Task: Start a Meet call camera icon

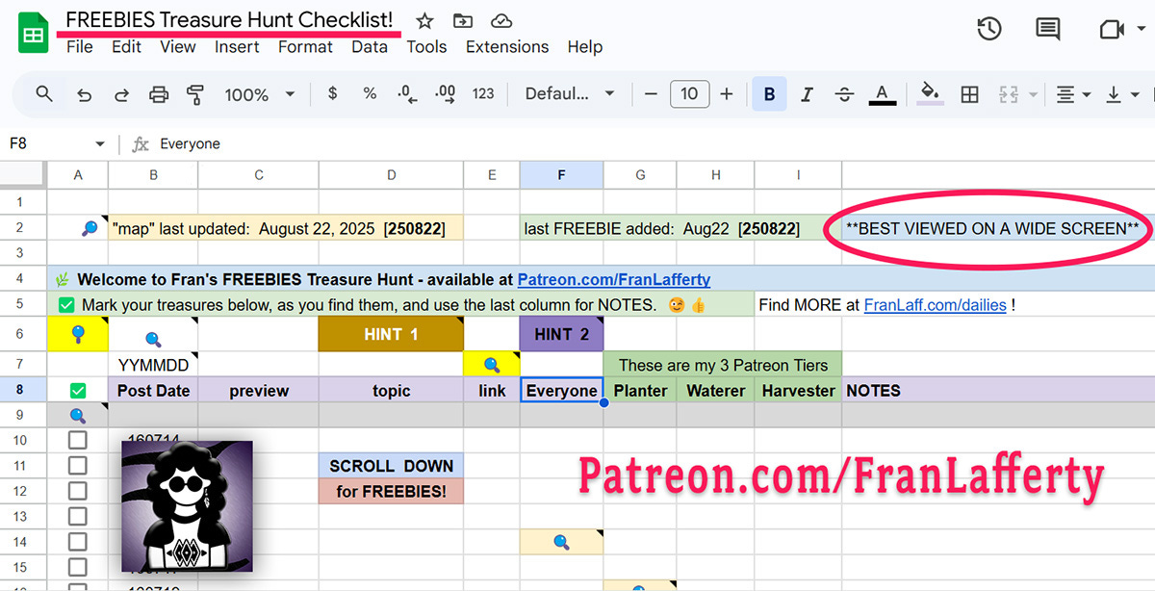Action: coord(1112,29)
